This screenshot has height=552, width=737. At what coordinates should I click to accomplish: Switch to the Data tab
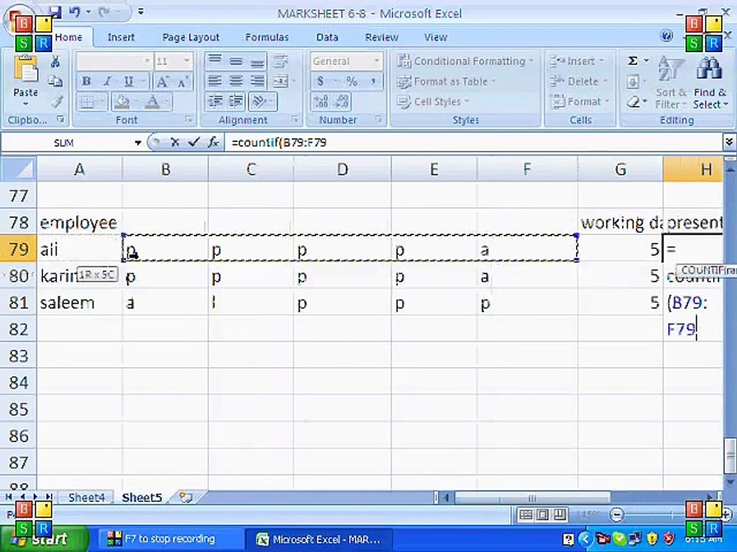327,37
